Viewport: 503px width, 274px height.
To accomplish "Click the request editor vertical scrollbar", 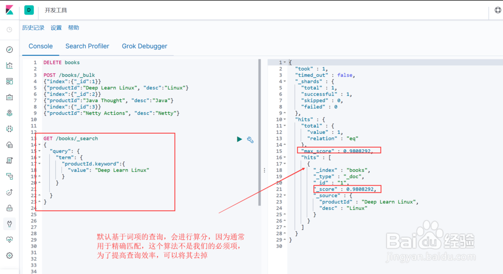I will coord(259,132).
